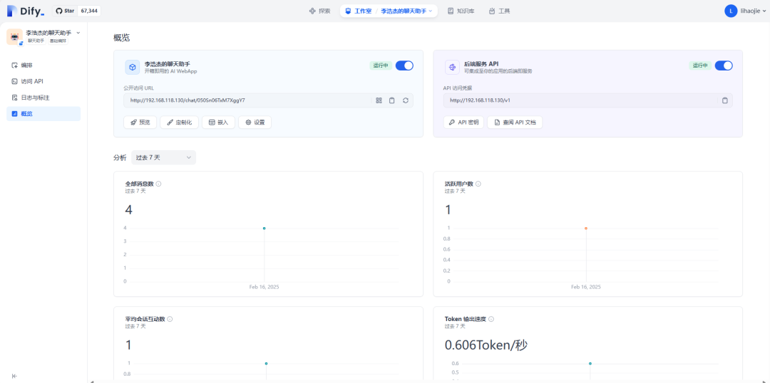Click the 概览 page heading
Screen dimensions: 770x383
(x=122, y=38)
